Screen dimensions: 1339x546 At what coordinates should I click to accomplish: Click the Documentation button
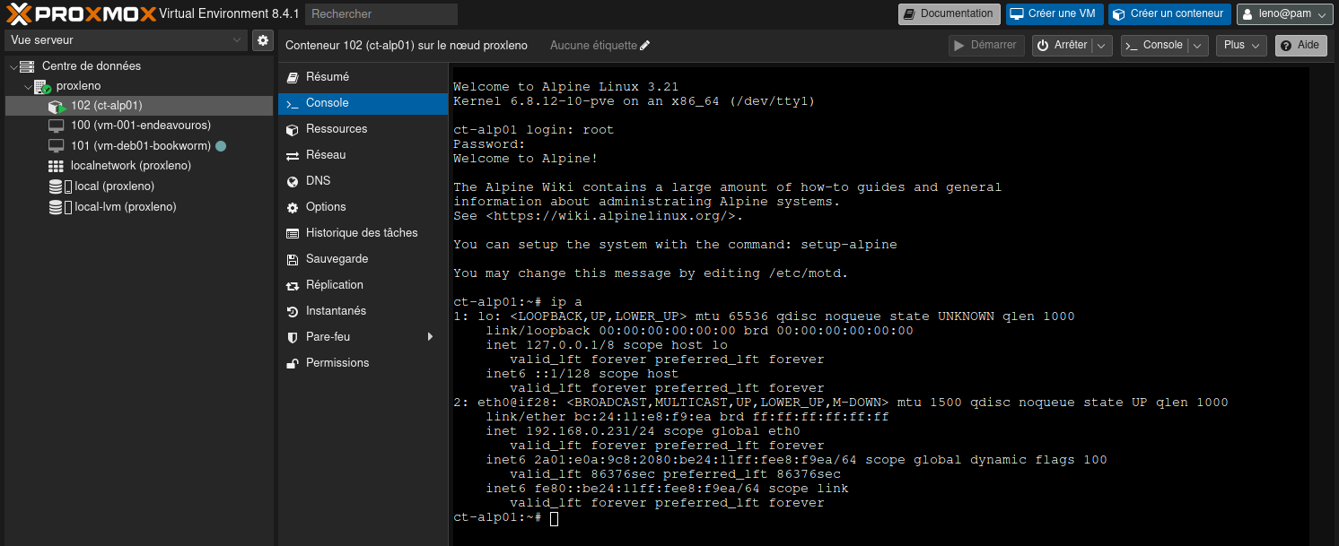(949, 14)
